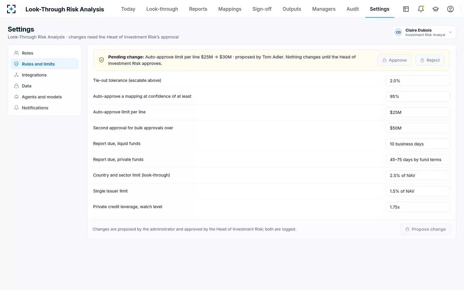Switch to the Managers tab
The image size is (464, 290).
click(324, 9)
